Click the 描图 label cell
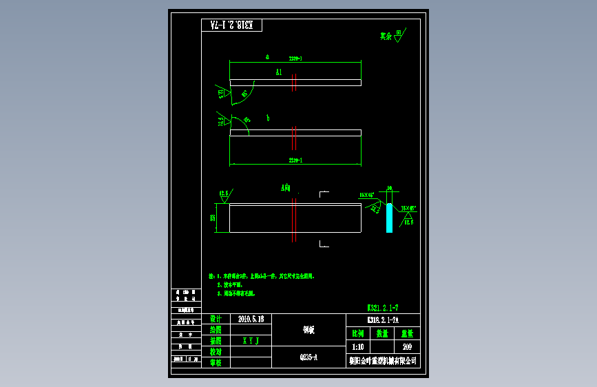 click(216, 341)
